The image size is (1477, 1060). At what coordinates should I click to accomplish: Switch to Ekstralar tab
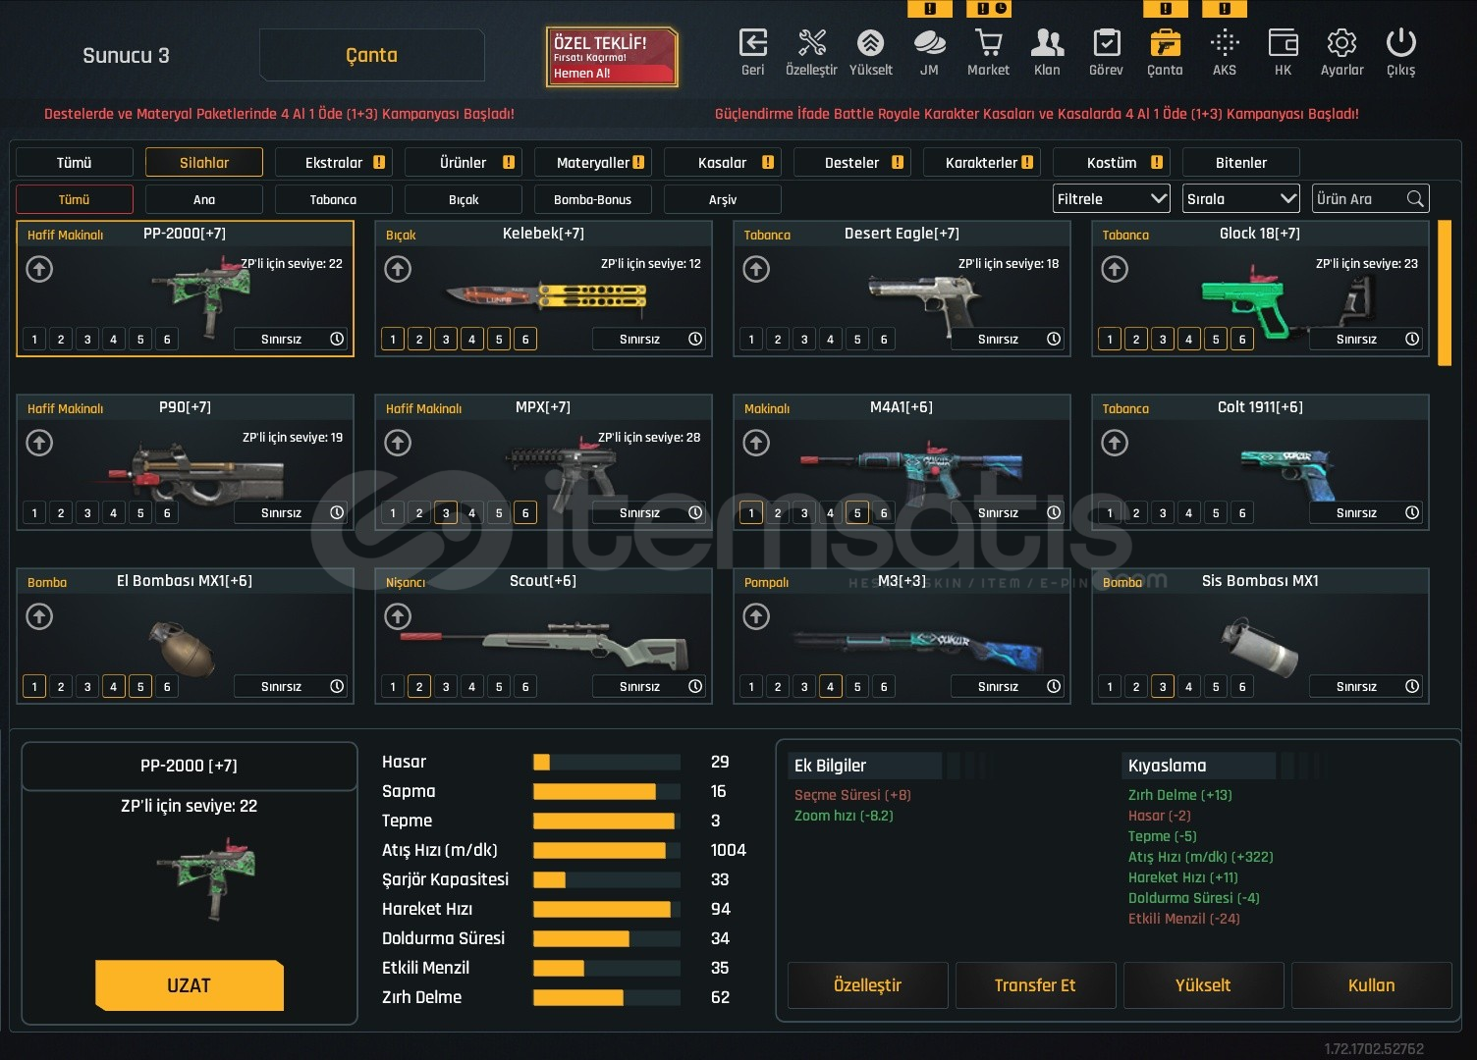[x=333, y=162]
